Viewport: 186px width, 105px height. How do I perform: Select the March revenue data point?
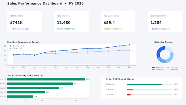[x=34, y=55]
